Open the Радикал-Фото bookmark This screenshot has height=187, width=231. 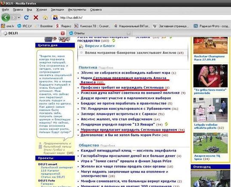coord(212,26)
